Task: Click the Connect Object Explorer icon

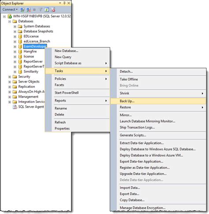Action: [x=22, y=10]
